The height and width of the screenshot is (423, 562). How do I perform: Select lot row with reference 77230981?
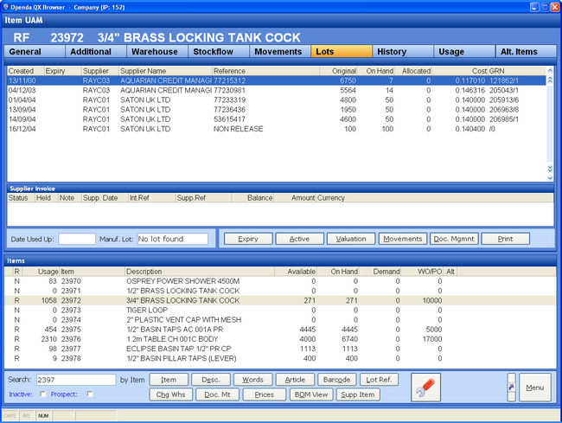tap(277, 90)
